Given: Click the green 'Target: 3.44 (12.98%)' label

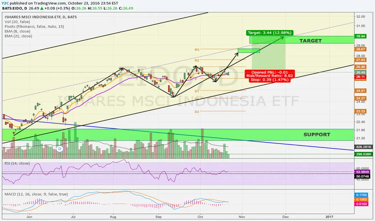Looking at the screenshot, I should coord(270,33).
